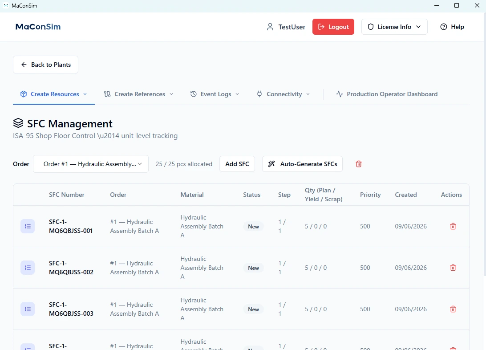
Task: Click the New status badge for SFC-1-MQ6QBJSS-002
Action: 254,268
